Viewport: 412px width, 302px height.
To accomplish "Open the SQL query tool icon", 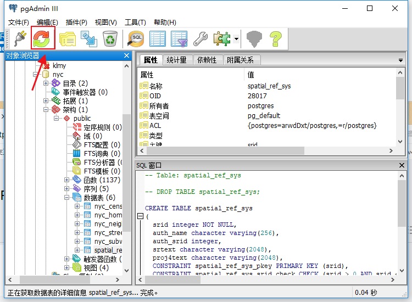I will (x=136, y=38).
